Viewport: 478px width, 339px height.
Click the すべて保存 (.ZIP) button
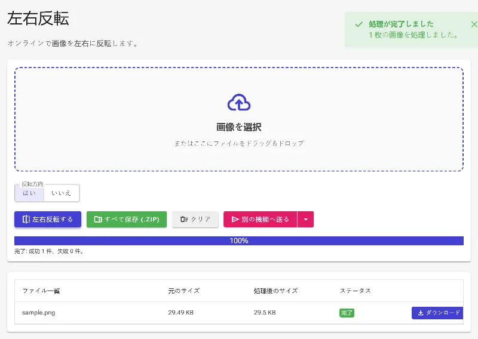127,219
